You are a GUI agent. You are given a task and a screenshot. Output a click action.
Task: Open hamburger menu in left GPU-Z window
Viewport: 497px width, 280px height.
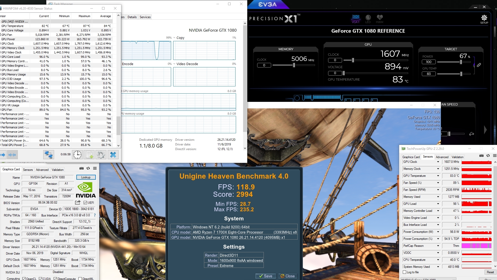(x=95, y=169)
